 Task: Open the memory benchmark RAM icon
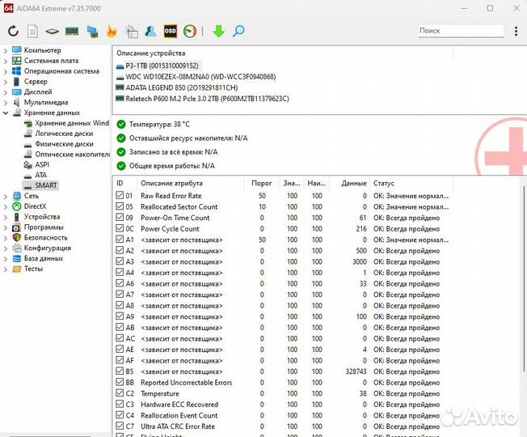pyautogui.click(x=72, y=32)
